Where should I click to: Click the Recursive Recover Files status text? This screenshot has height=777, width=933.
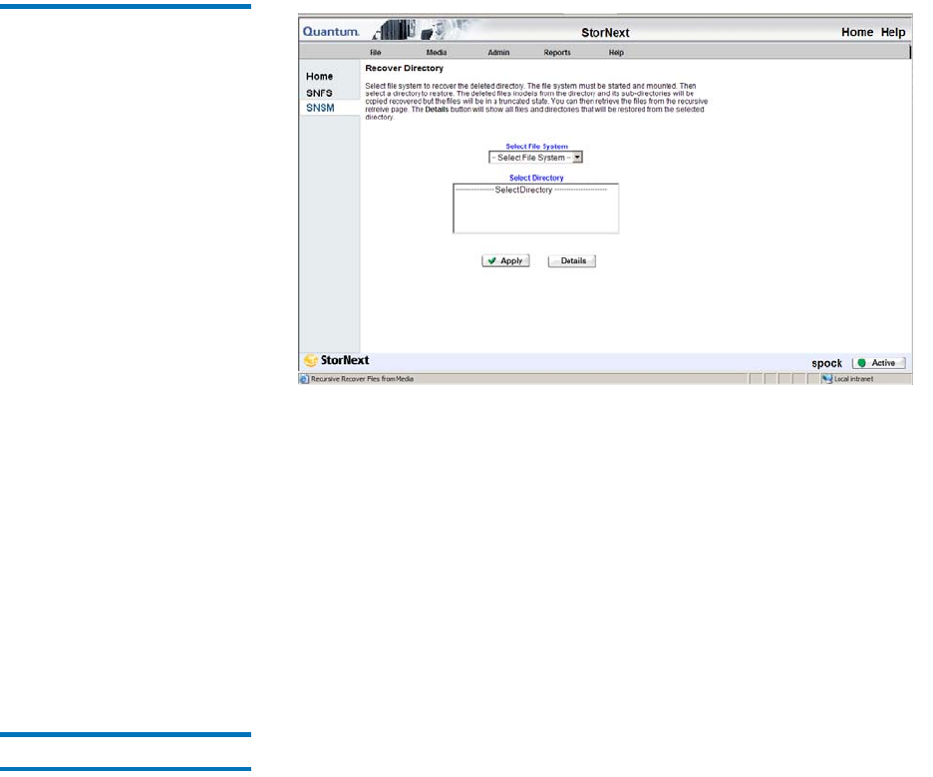coord(362,379)
